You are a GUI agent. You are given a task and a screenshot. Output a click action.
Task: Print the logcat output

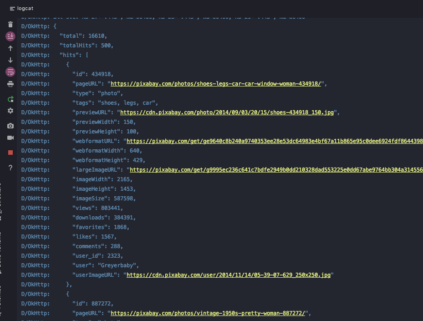click(10, 84)
